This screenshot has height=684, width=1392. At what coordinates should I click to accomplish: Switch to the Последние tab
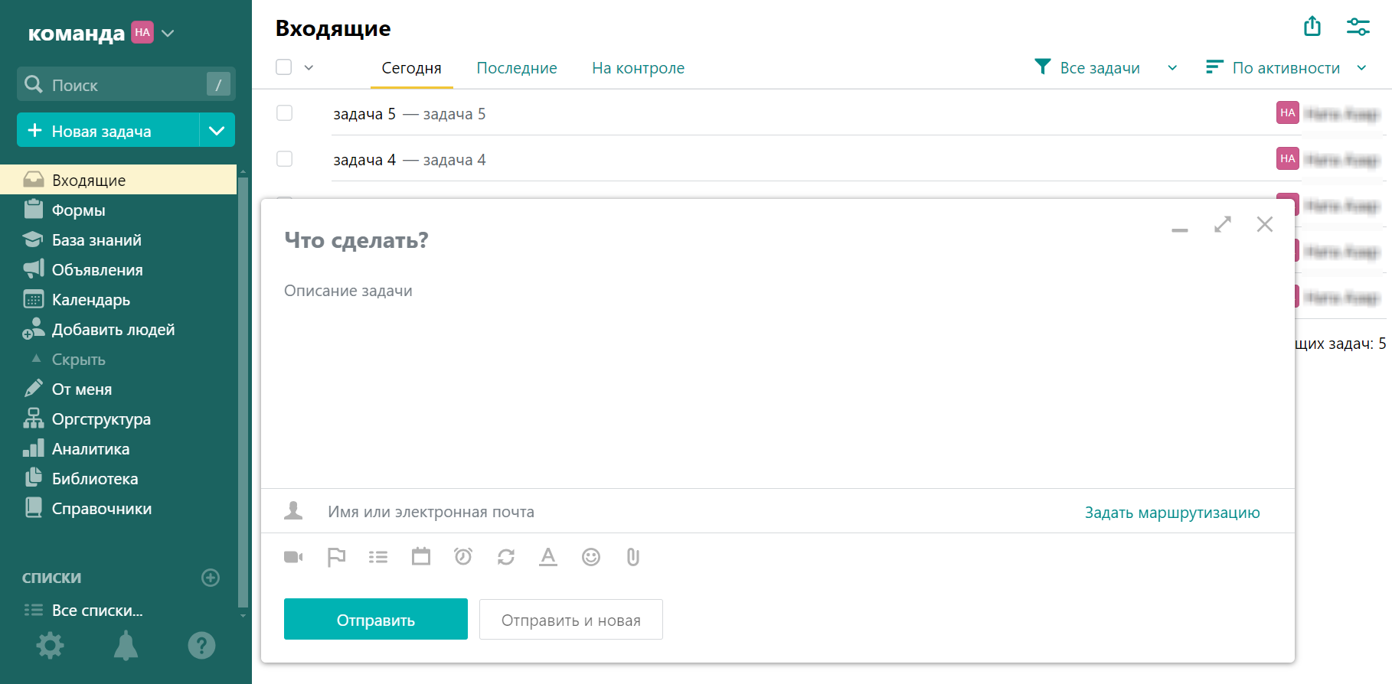coord(517,68)
